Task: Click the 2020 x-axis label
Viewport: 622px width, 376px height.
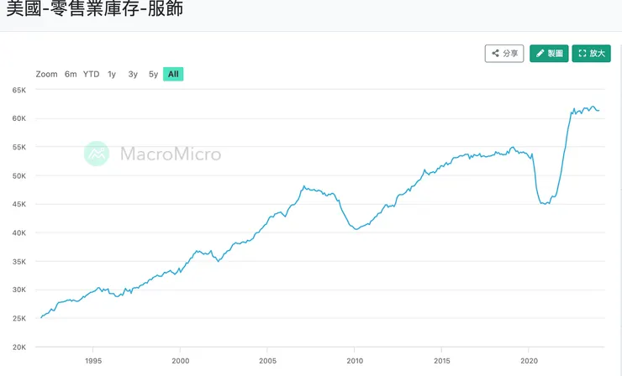Action: [x=529, y=361]
